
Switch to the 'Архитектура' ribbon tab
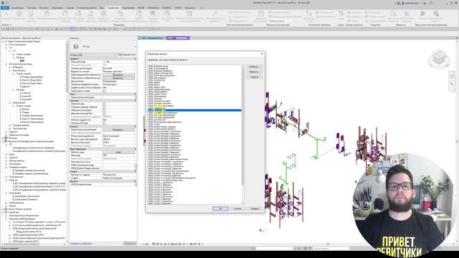[x=17, y=8]
